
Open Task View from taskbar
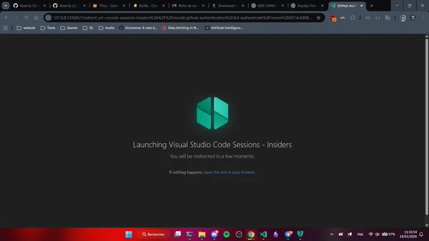(x=177, y=234)
